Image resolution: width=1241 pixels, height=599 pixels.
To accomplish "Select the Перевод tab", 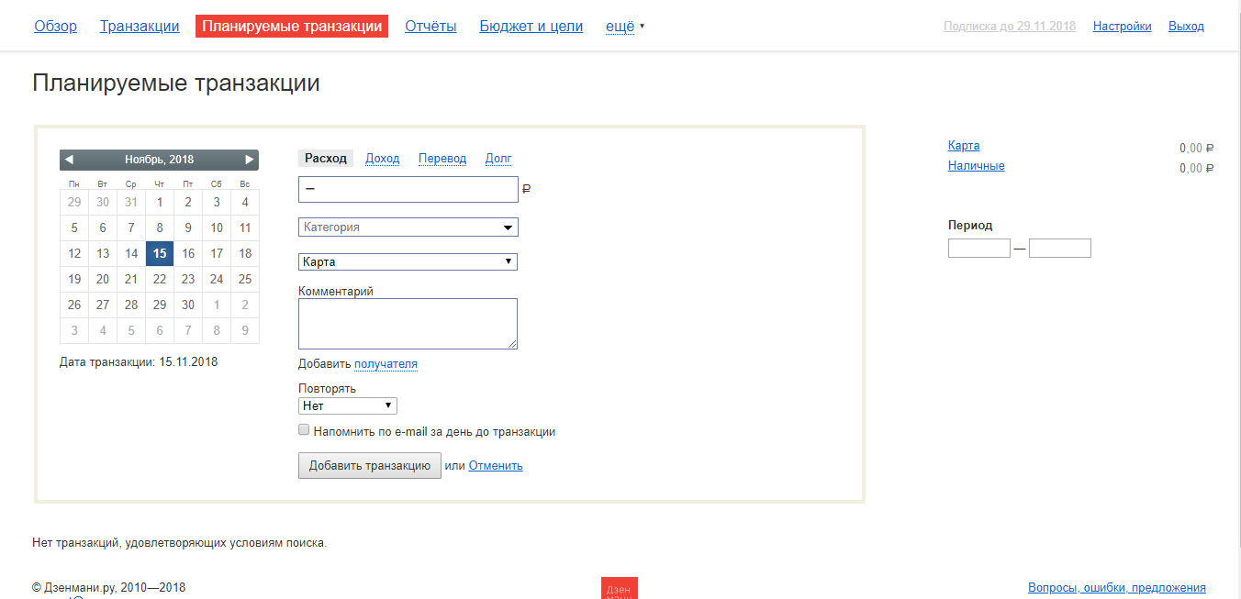I will click(442, 159).
